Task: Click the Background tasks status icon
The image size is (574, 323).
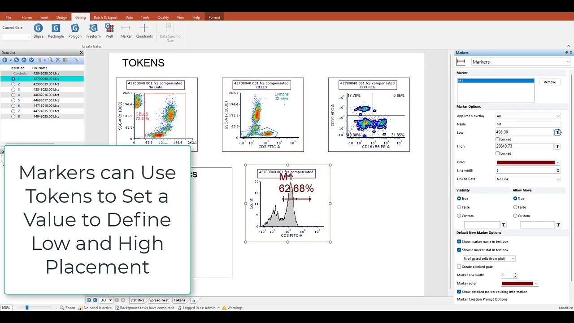Action: (x=117, y=308)
